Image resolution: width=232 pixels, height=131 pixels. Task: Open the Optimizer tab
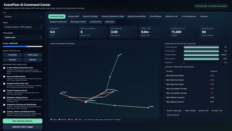tap(204, 17)
